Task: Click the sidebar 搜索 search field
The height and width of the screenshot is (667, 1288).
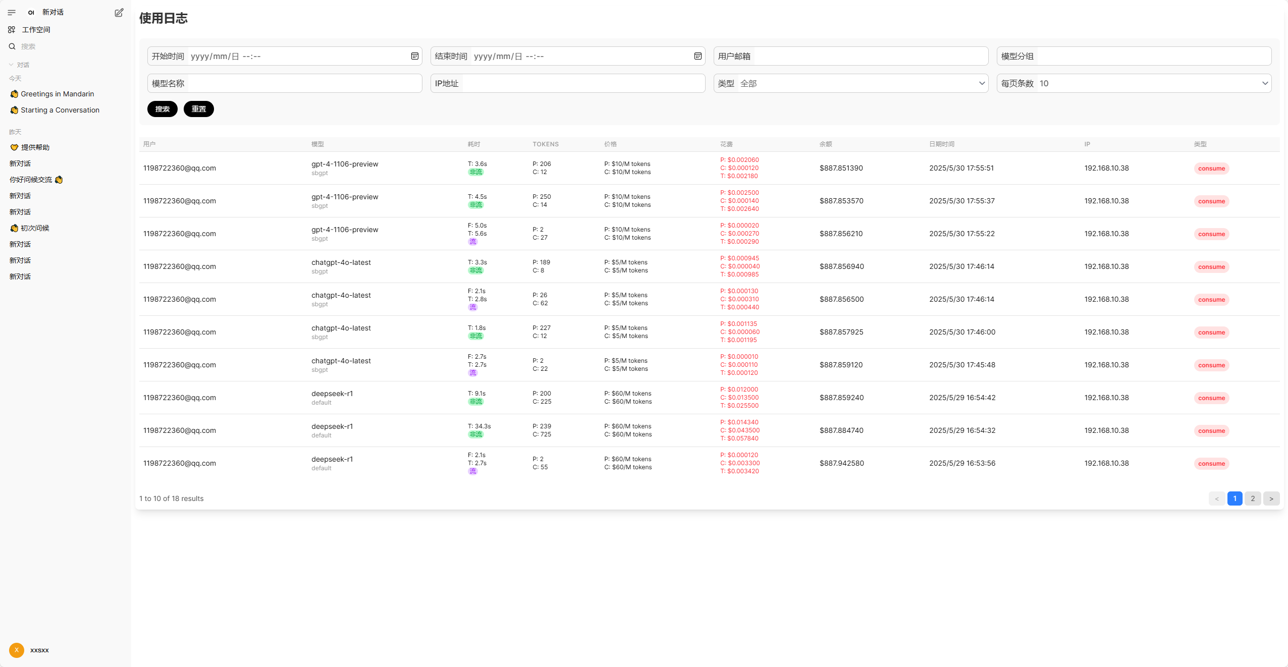Action: coord(71,46)
